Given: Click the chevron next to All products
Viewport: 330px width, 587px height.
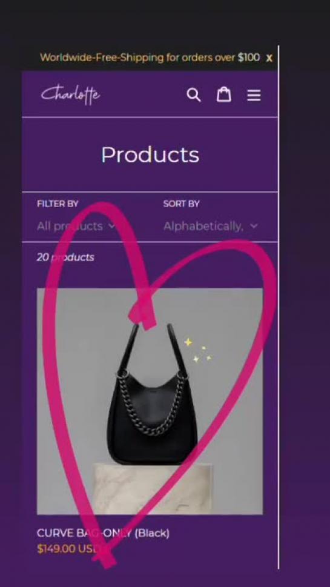Looking at the screenshot, I should [111, 226].
